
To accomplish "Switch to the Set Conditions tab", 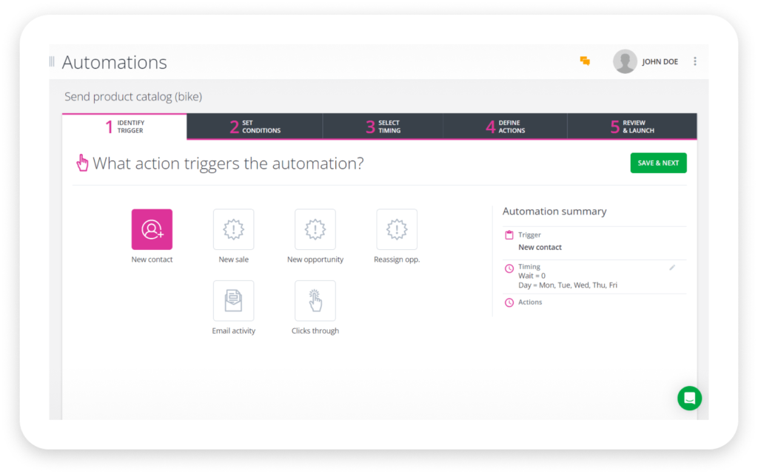I will [x=255, y=126].
